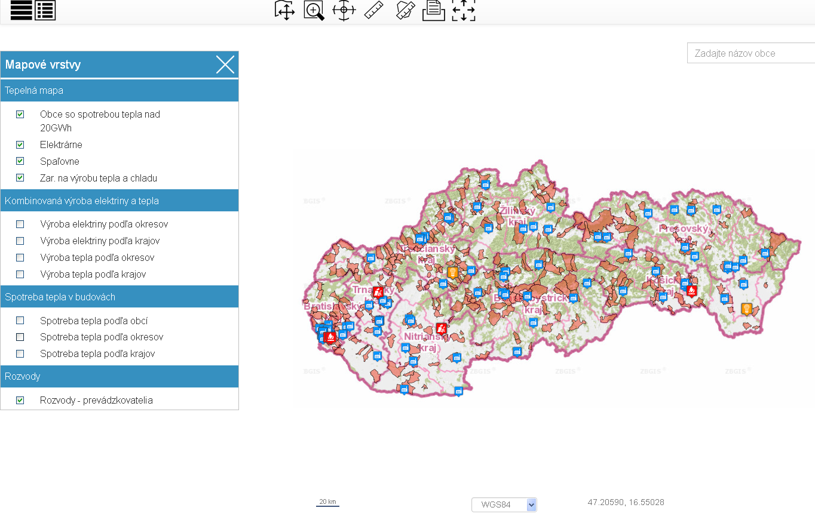Viewport: 815px width, 523px height.
Task: Open the hamburger menu icon
Action: (21, 10)
